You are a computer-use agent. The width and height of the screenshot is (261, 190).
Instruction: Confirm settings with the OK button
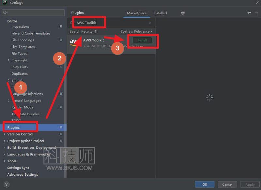[x=205, y=184]
